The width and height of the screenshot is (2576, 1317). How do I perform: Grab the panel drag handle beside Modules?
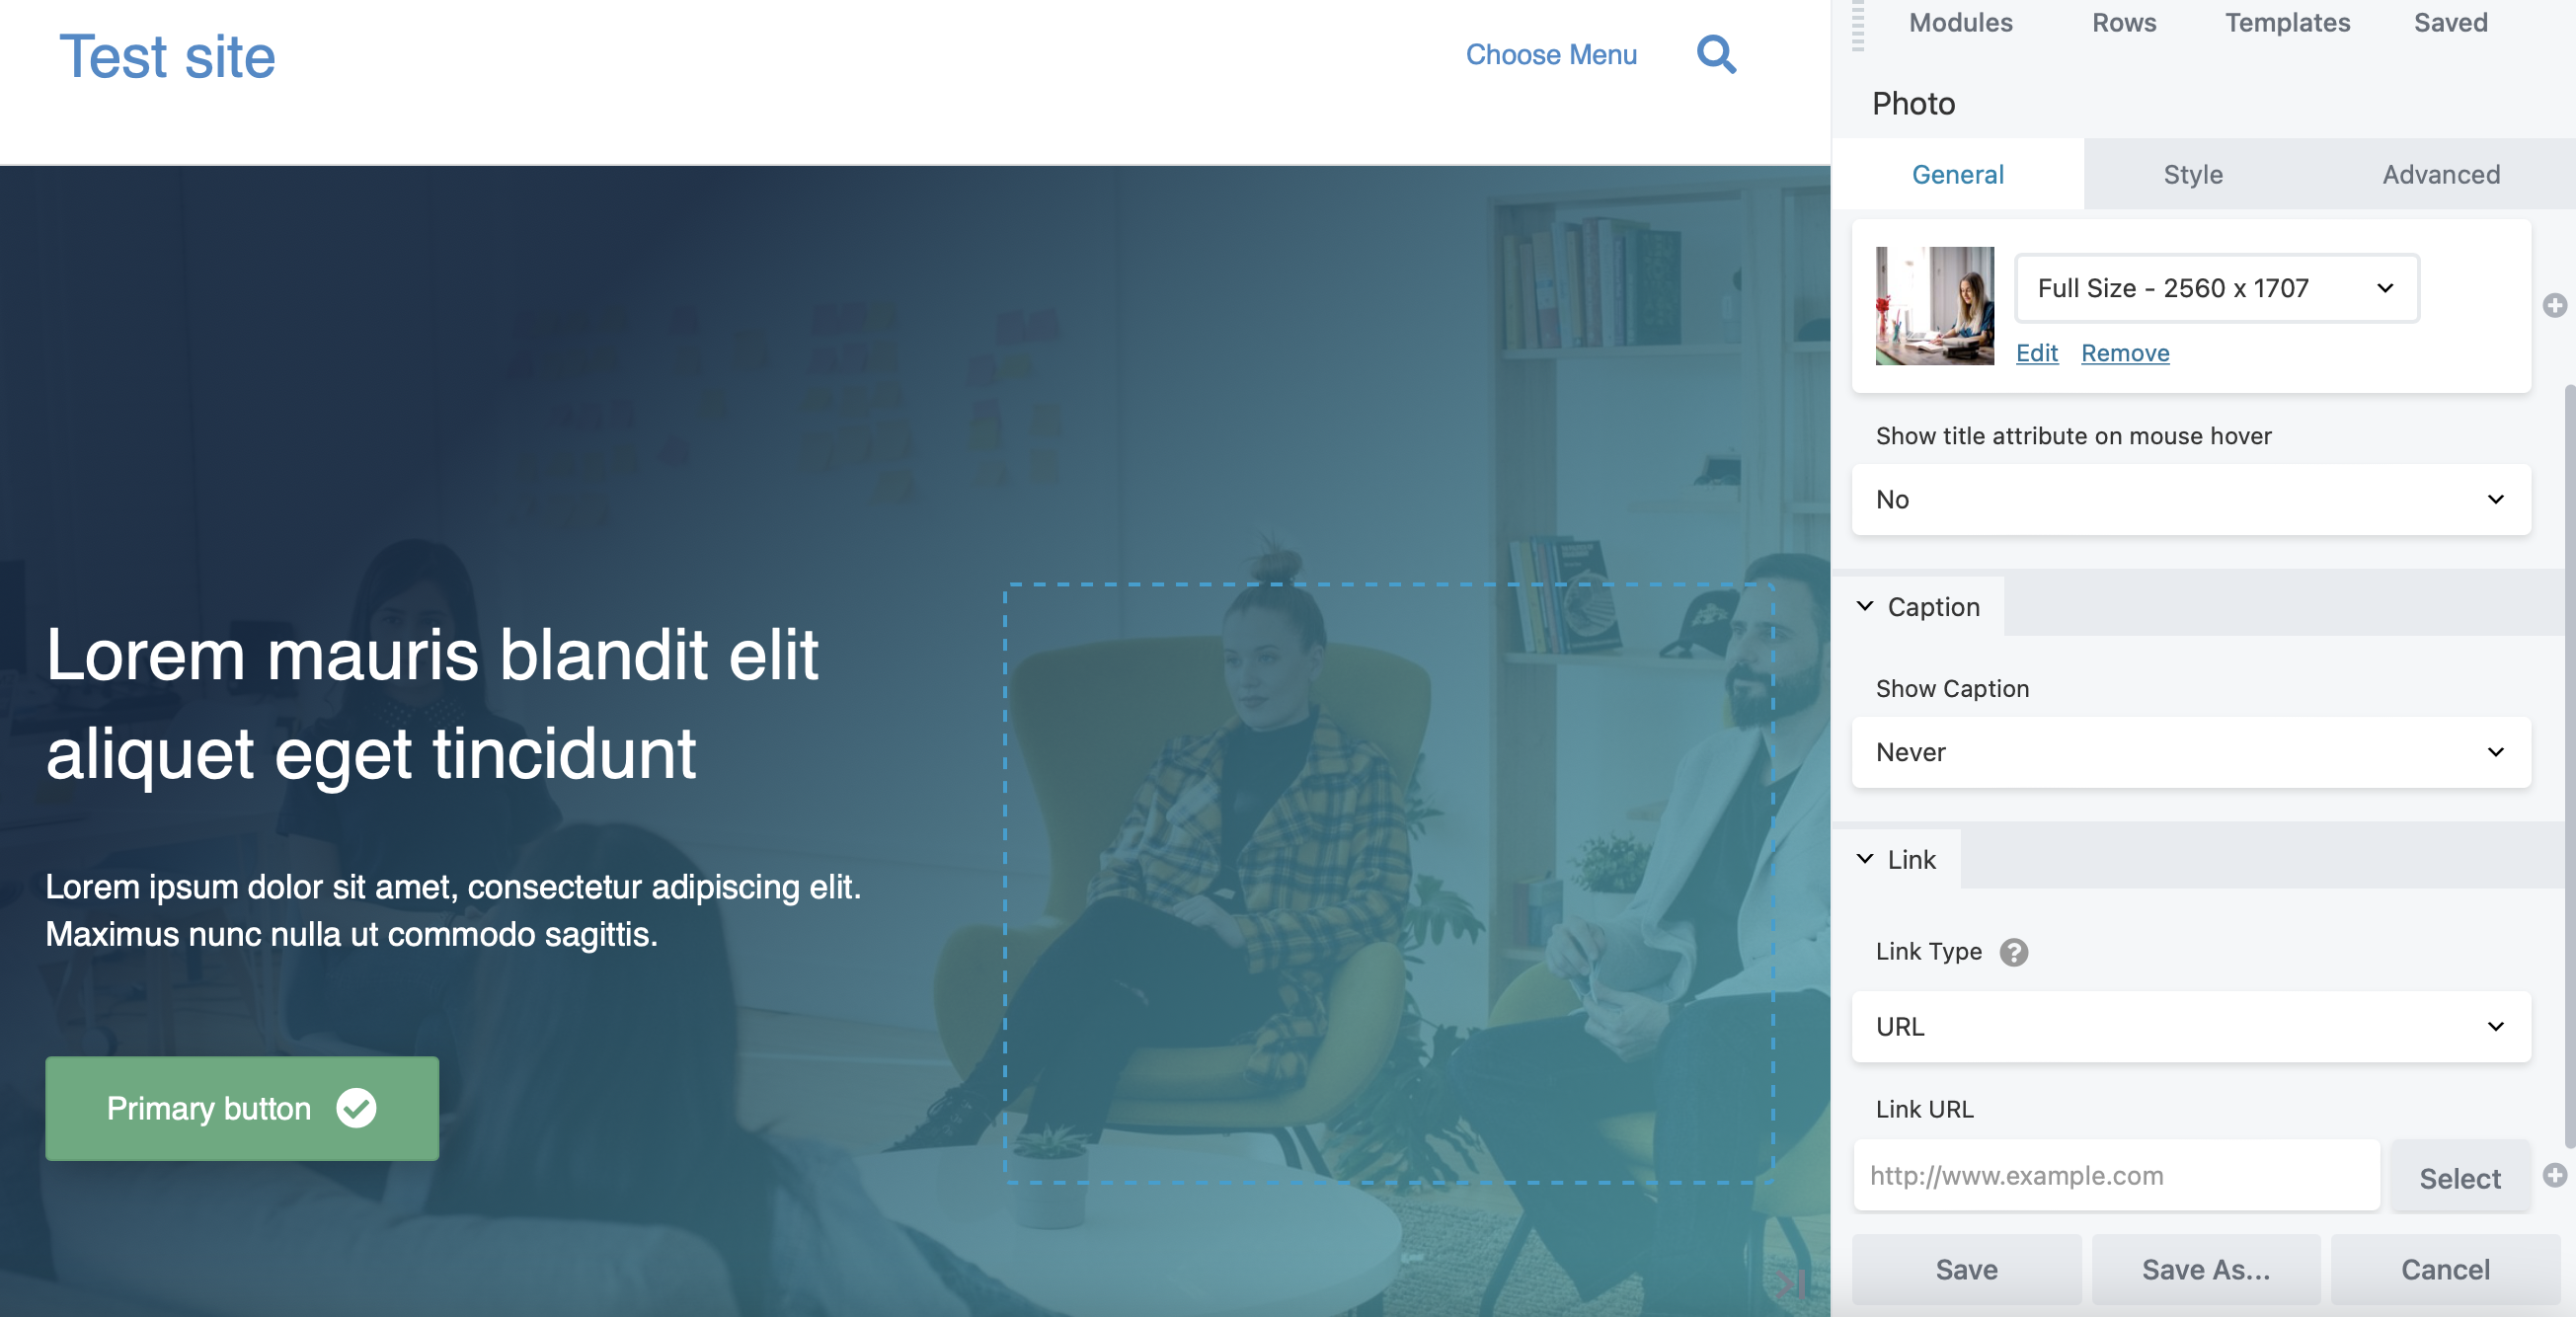tap(1857, 24)
